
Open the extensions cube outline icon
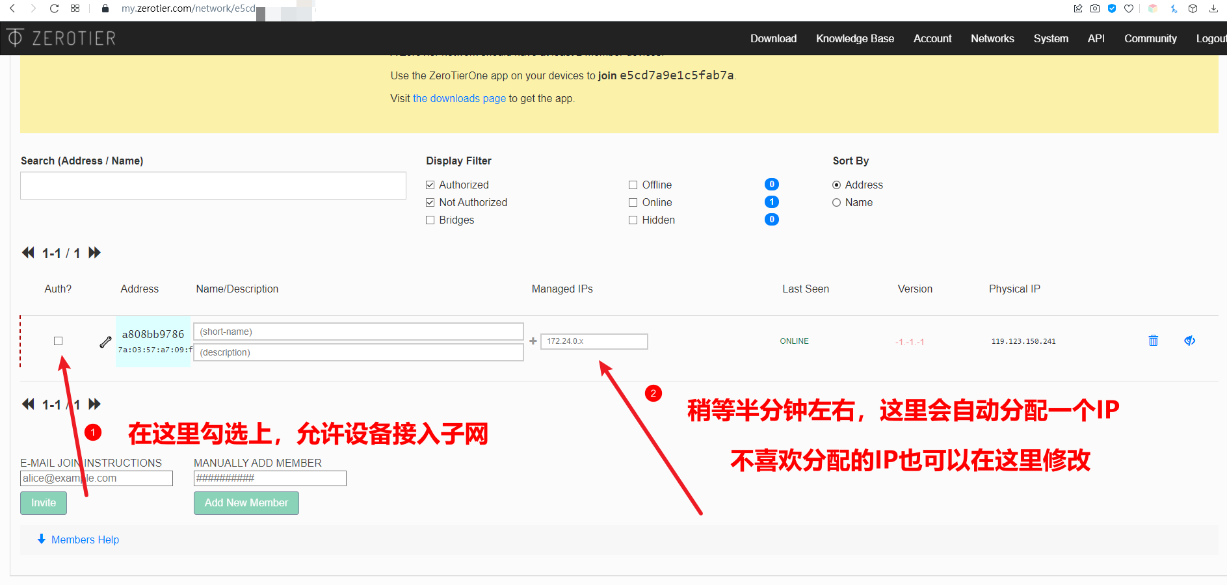(x=1193, y=8)
